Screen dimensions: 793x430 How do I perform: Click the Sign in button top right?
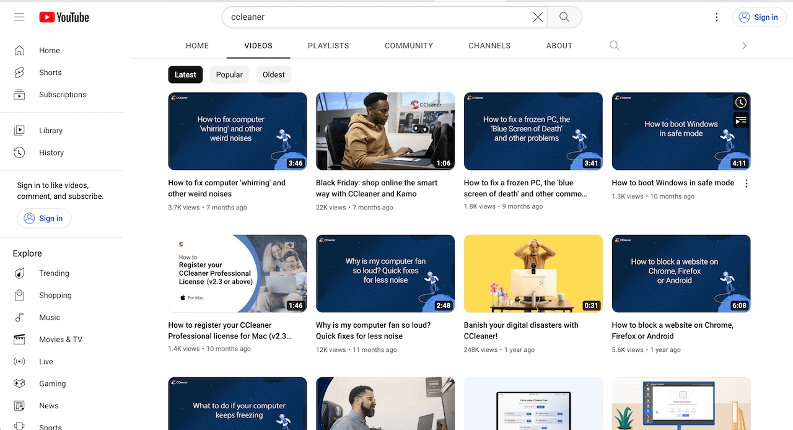point(759,17)
